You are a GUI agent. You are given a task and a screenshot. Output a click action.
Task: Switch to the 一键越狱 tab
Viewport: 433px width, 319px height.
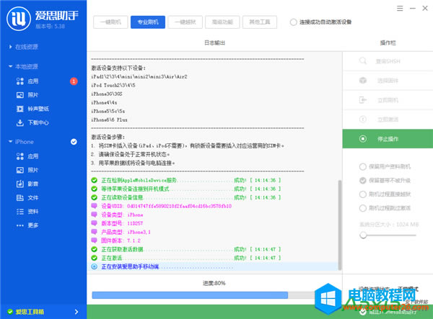[185, 22]
